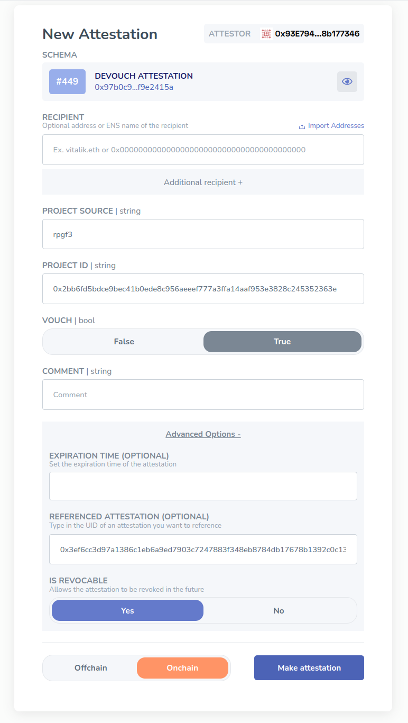Image resolution: width=408 pixels, height=723 pixels.
Task: Click into the Project Source field
Action: coord(203,234)
